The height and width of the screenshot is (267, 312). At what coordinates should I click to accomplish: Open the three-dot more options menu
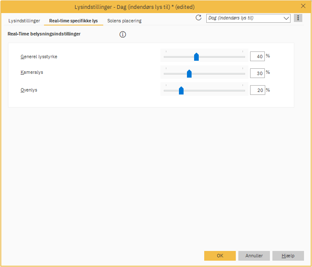pos(298,18)
